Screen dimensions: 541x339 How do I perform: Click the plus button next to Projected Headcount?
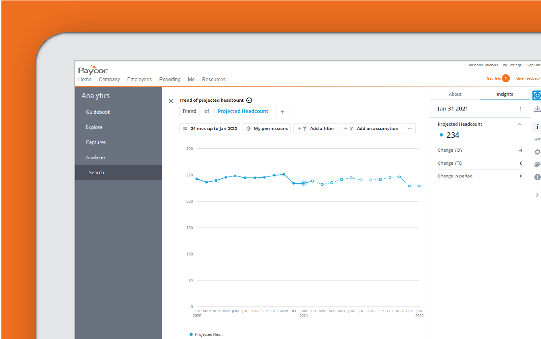(282, 111)
